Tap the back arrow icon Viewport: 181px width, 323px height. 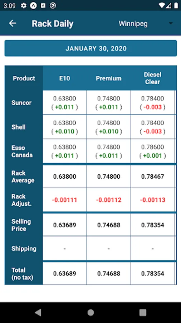pos(13,23)
